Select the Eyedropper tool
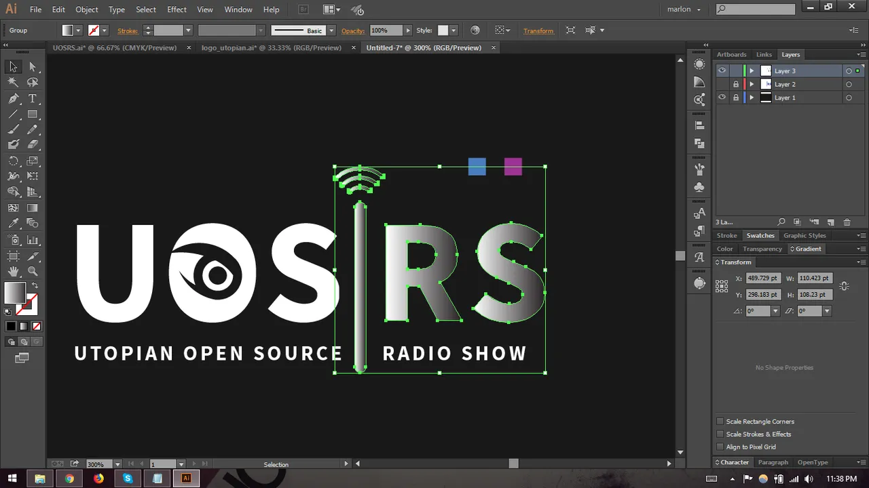This screenshot has width=869, height=488. coord(13,224)
